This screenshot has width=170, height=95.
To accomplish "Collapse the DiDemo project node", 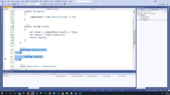I will [x=138, y=15].
